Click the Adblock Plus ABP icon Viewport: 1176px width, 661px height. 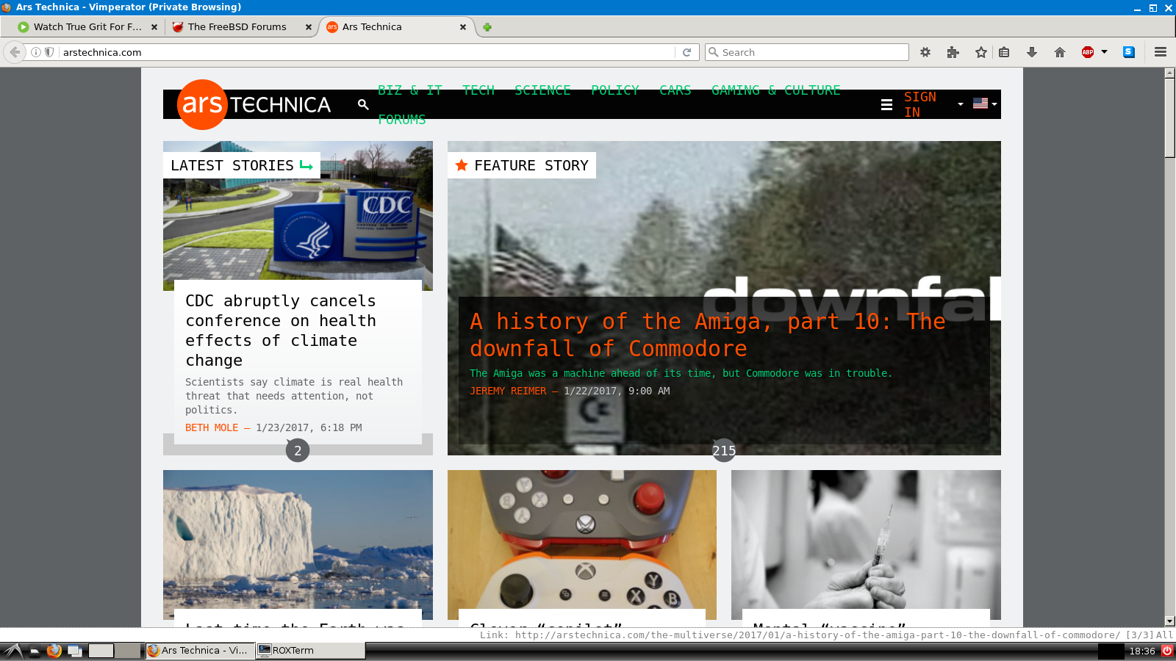[1088, 52]
